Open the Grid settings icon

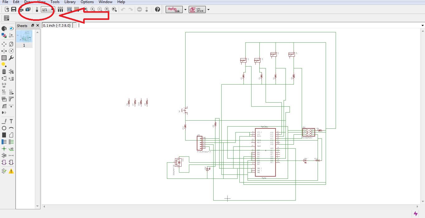6,18
